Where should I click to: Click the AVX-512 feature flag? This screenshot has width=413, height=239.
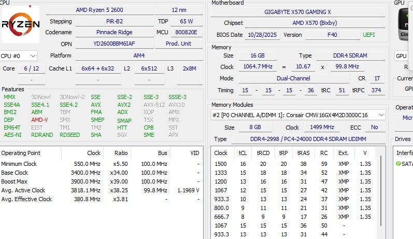point(154,105)
